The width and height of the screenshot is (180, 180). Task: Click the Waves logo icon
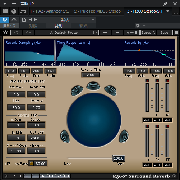pos(5,32)
